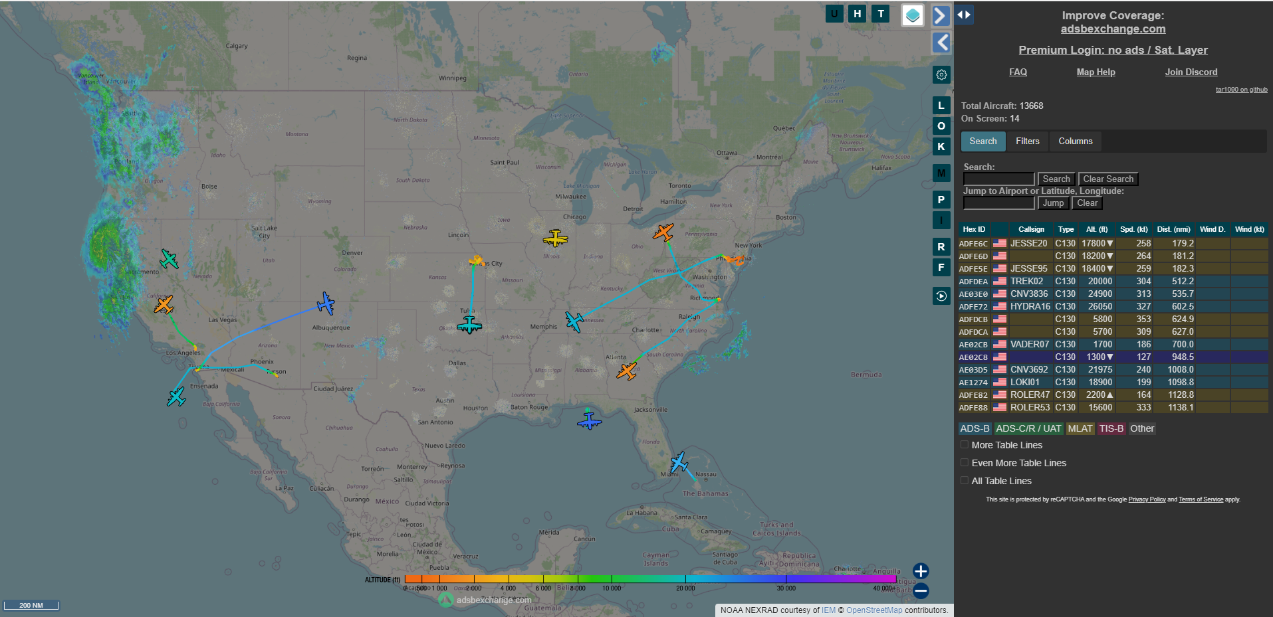This screenshot has width=1273, height=617.
Task: Select the green aircraft near Sacramento
Action: click(170, 259)
